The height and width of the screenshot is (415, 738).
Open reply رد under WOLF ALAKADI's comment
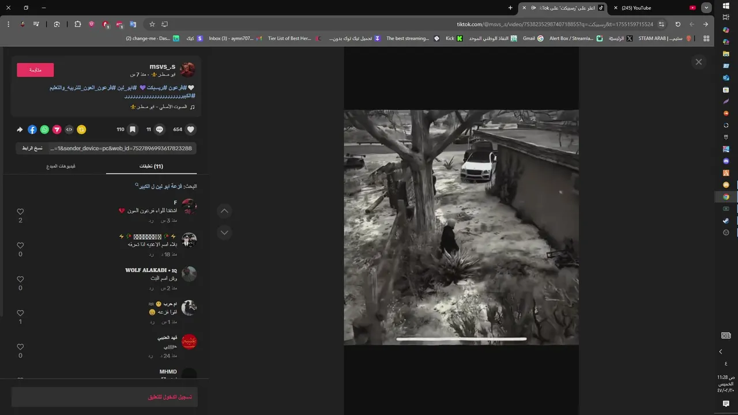(151, 288)
